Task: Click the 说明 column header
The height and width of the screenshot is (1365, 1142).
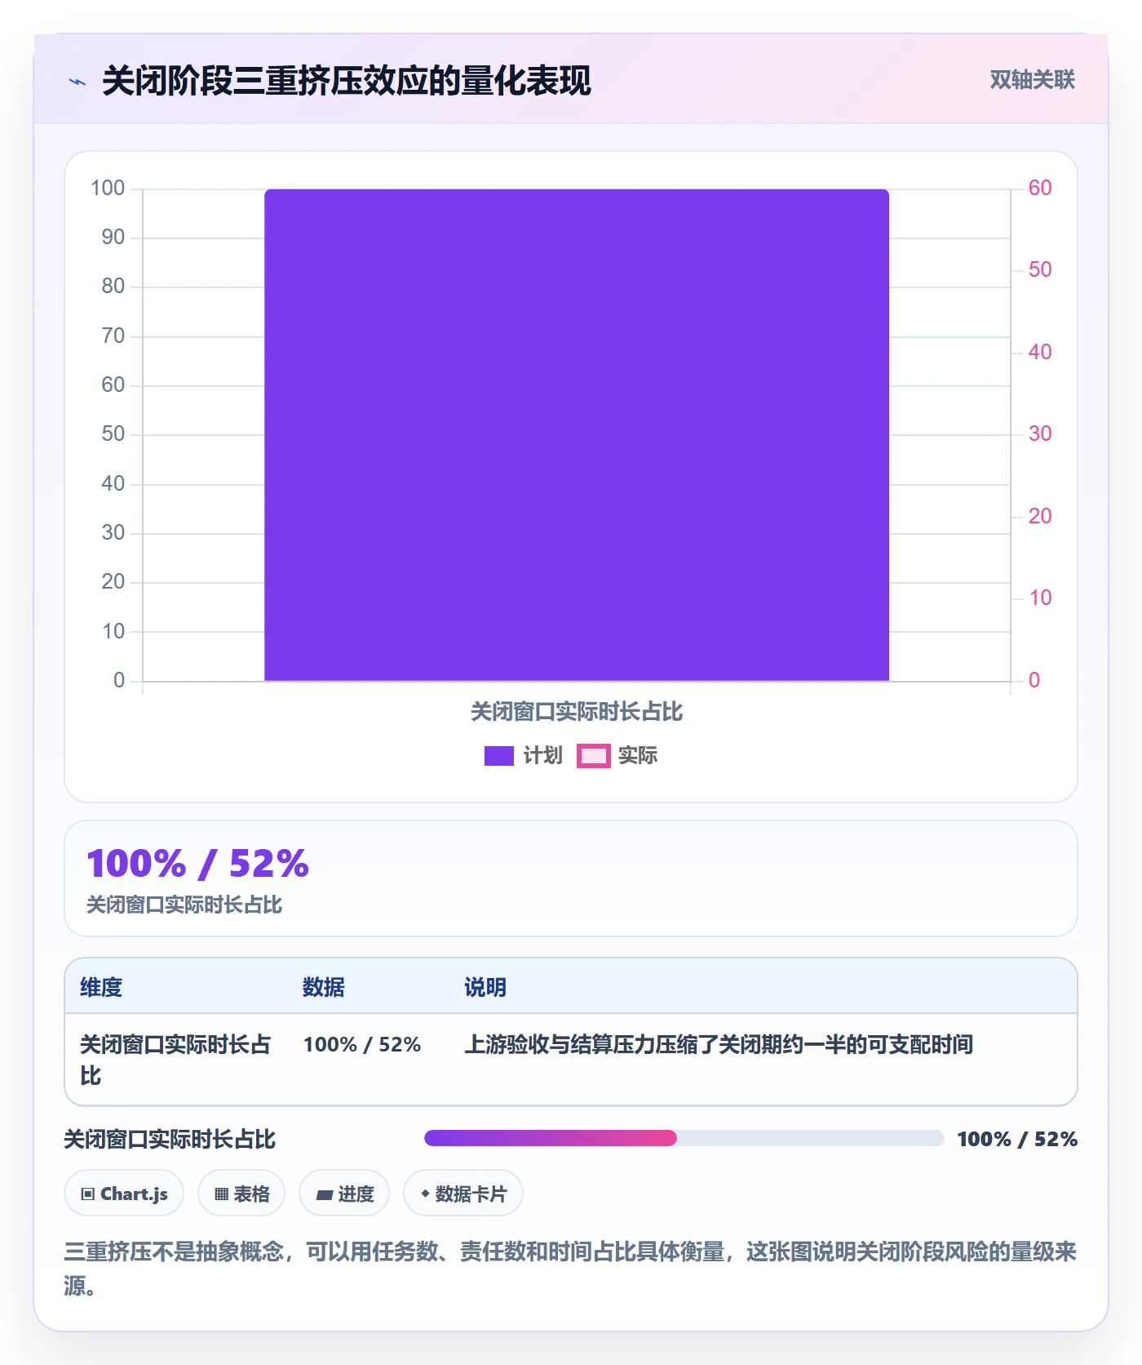Action: click(485, 987)
